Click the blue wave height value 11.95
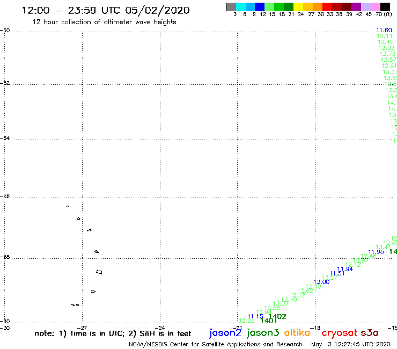This screenshot has width=397, height=349. point(376,252)
